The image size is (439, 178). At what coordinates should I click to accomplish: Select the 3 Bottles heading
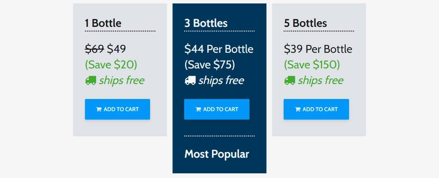(206, 23)
